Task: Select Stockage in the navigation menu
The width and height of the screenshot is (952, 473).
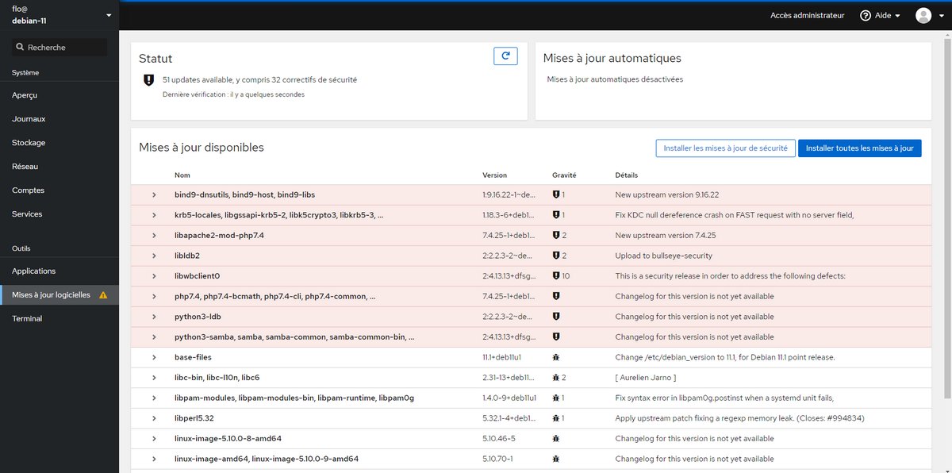Action: 29,143
